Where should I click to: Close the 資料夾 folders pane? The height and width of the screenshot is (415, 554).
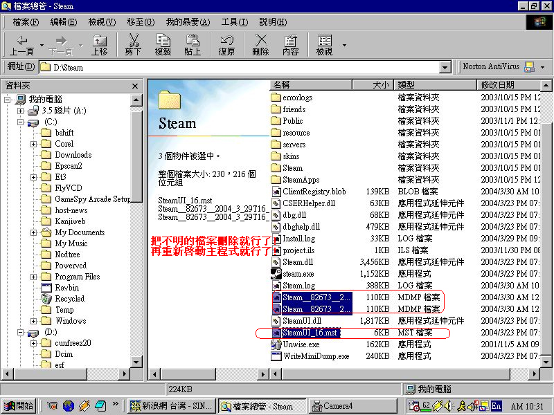[x=134, y=86]
